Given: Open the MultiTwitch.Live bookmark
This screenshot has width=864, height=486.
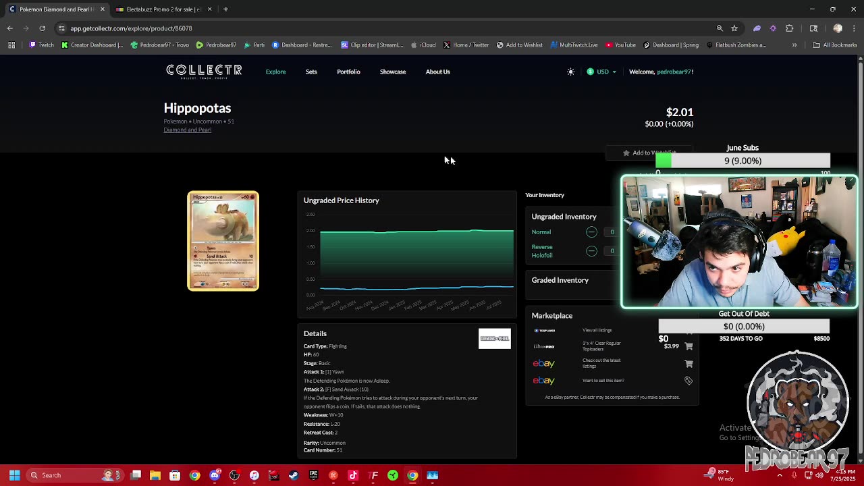Looking at the screenshot, I should 574,45.
